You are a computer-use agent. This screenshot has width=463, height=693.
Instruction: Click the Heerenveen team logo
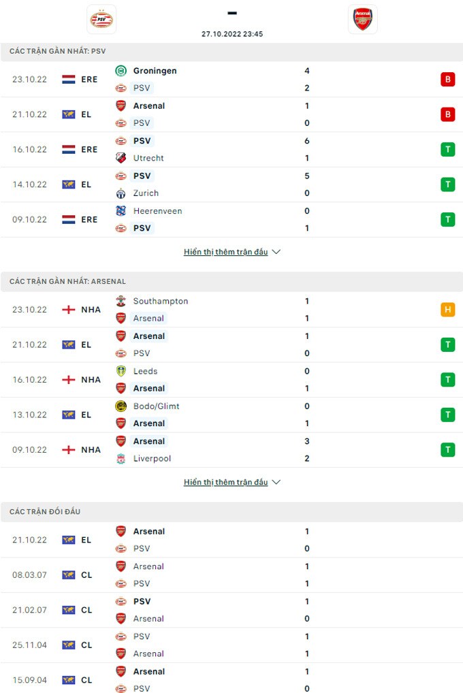[x=121, y=211]
